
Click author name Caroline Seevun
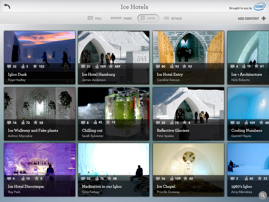coord(168,80)
